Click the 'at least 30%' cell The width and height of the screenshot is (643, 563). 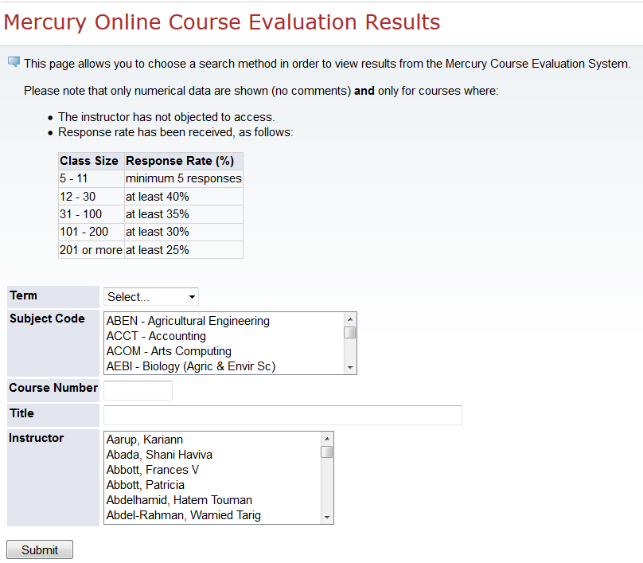[184, 232]
